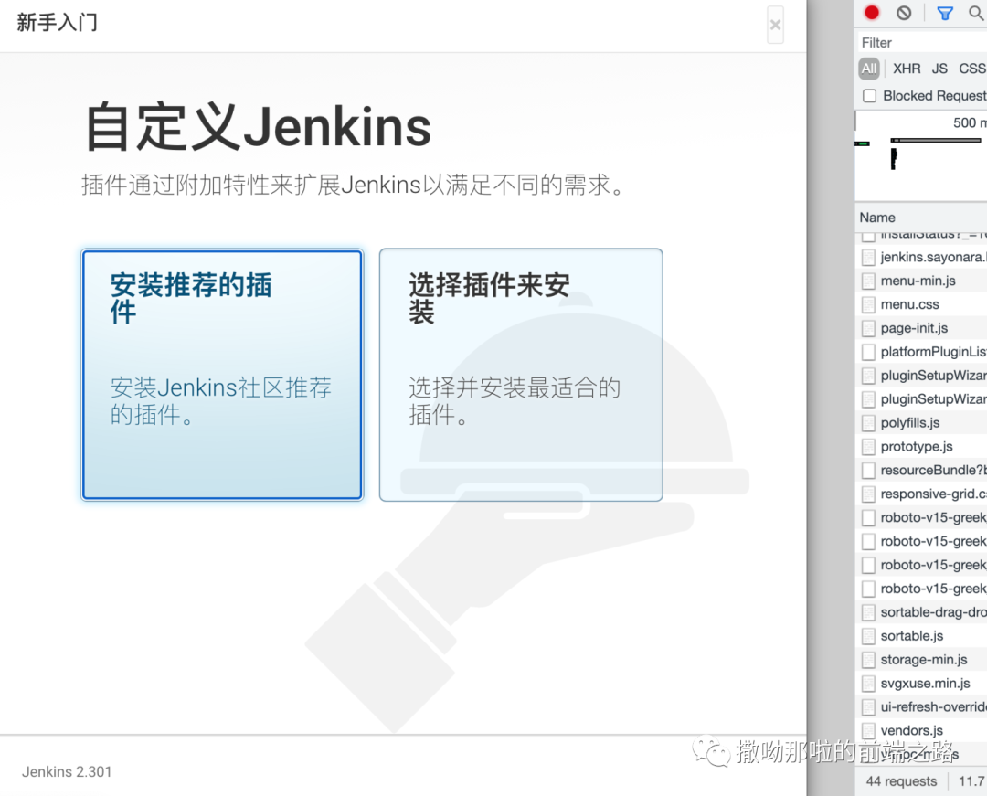Select the platformPluginList request row

click(x=921, y=352)
